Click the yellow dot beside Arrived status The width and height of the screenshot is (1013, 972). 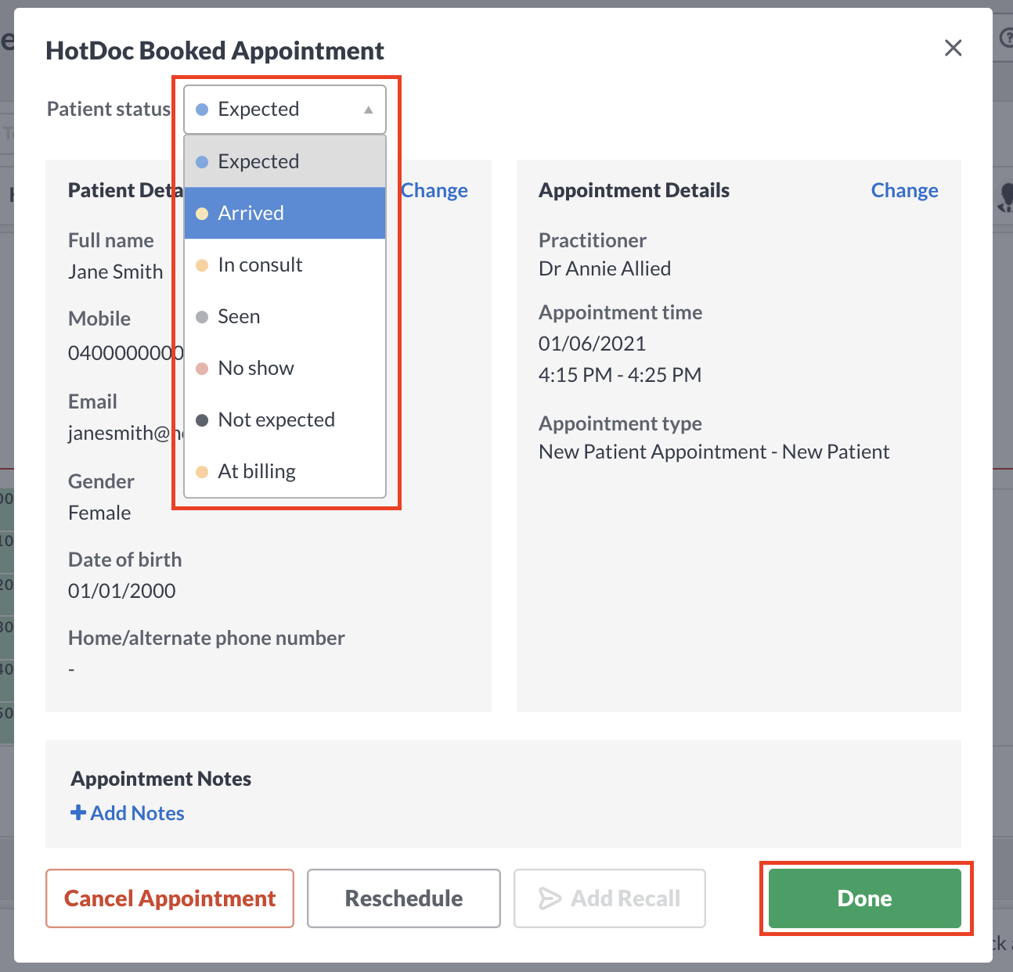pos(203,213)
